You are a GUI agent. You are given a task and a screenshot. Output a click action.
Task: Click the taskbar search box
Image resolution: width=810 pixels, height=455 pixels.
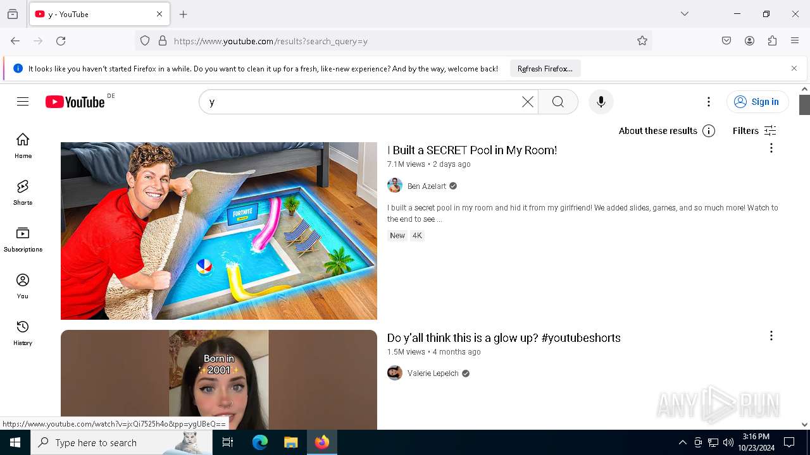121,442
